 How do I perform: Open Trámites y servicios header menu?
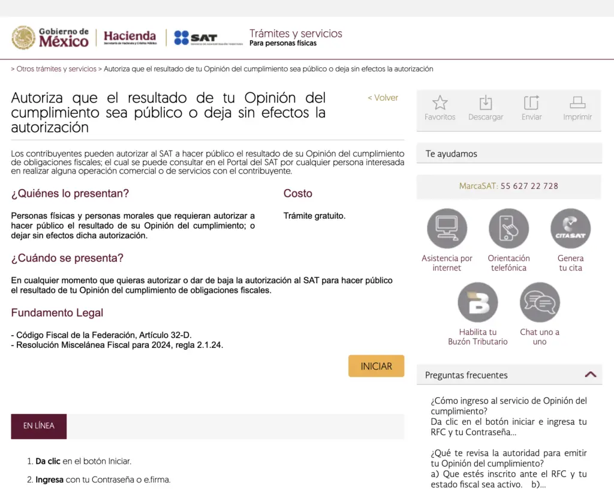click(x=296, y=34)
